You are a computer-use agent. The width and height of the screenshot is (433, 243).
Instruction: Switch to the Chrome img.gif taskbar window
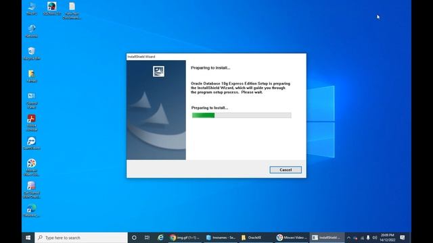pos(185,238)
